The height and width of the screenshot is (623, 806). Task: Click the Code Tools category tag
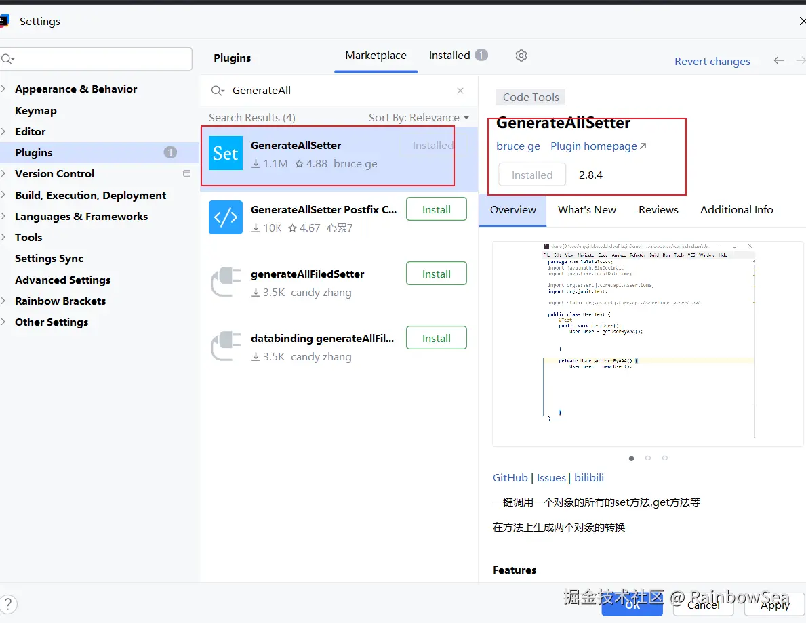pos(531,97)
